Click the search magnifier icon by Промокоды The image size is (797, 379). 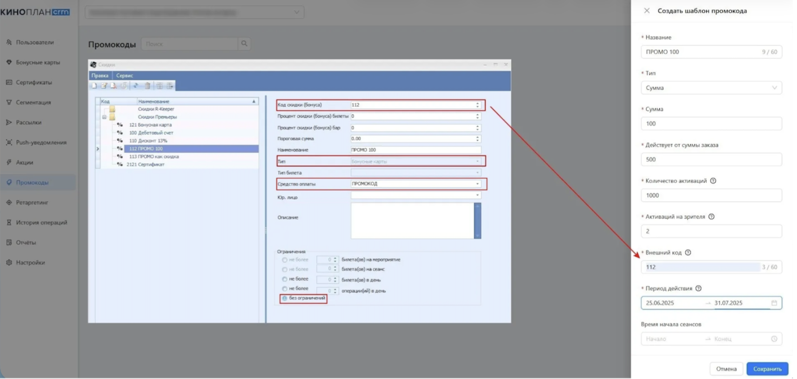[244, 43]
